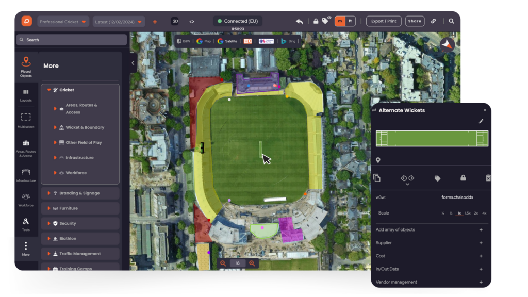Open the rotate options icon
The height and width of the screenshot is (297, 528).
point(407,179)
